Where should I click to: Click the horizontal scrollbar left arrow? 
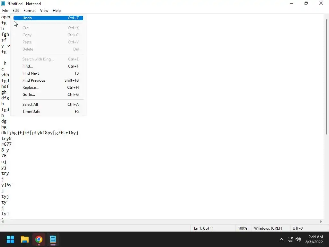click(x=3, y=222)
